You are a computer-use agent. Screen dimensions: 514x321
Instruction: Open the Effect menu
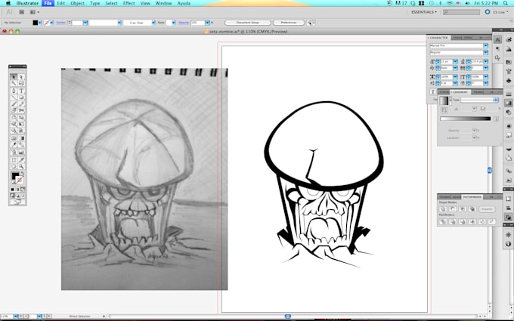(129, 4)
